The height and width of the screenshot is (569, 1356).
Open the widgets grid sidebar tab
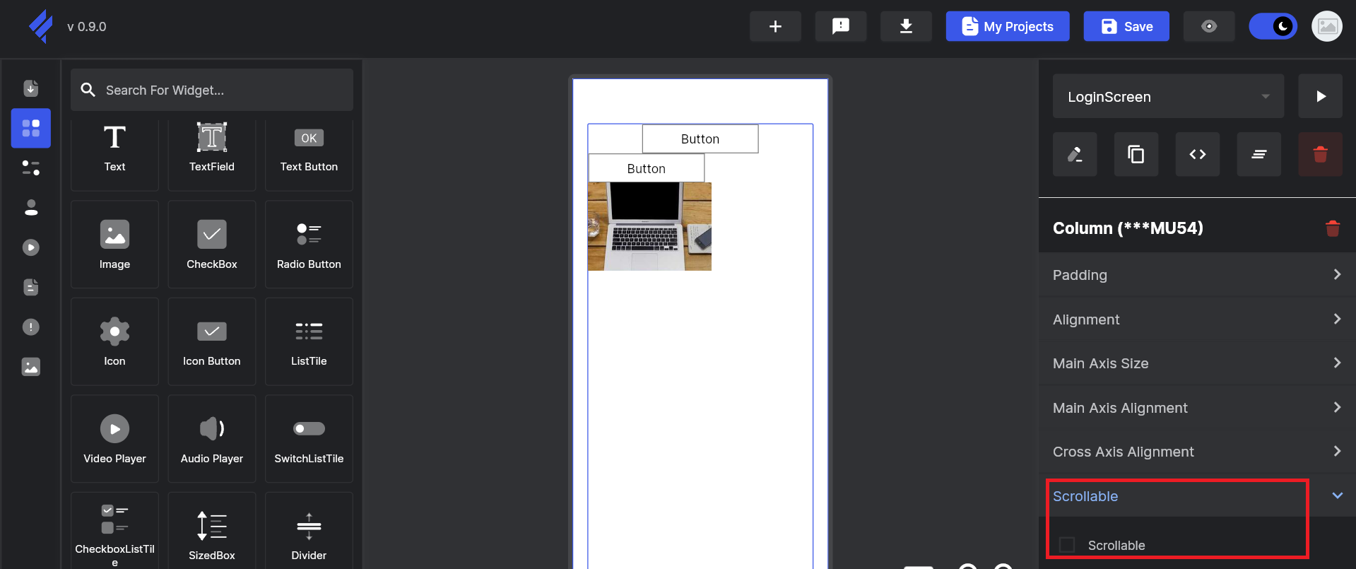coord(31,128)
